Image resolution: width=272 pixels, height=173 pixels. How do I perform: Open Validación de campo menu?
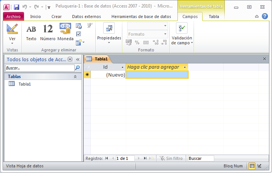pos(182,34)
